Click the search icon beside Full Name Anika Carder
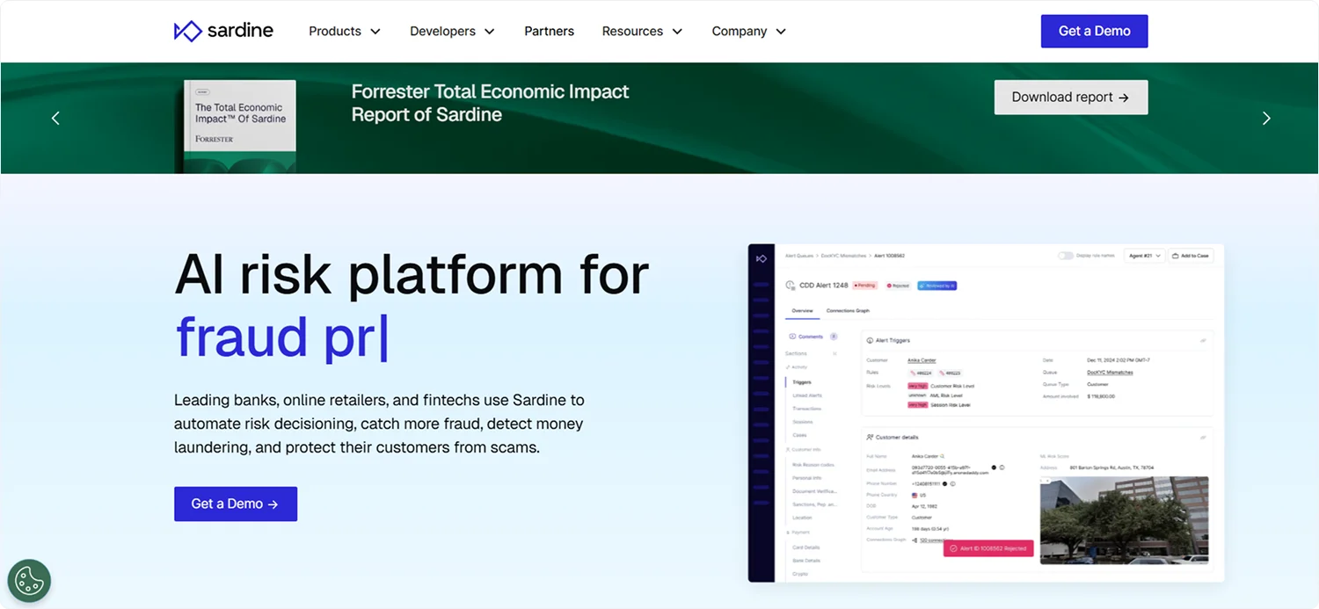The image size is (1319, 609). (x=944, y=456)
